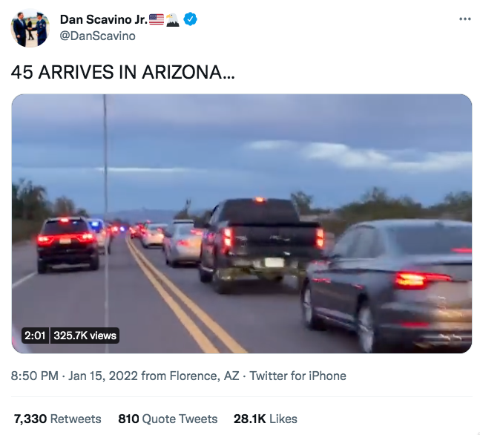Image resolution: width=480 pixels, height=435 pixels.
Task: Click the 2:01 video duration label
Action: pyautogui.click(x=35, y=336)
